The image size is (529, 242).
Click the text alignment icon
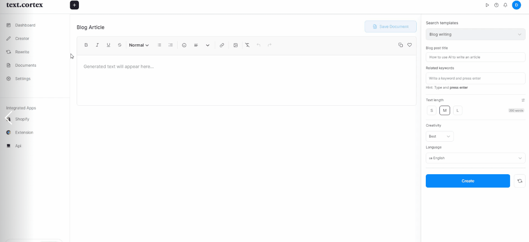(x=196, y=45)
